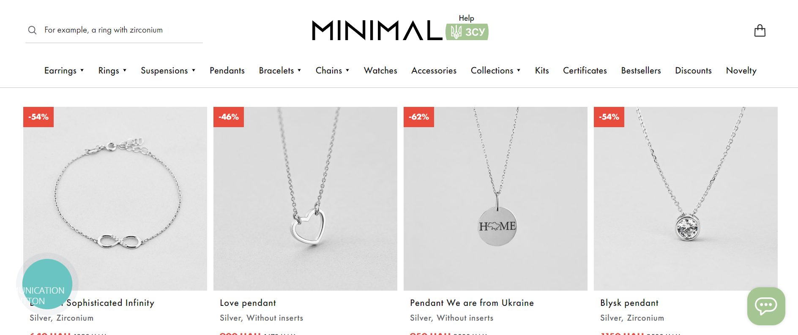
Task: Expand the Chains dropdown
Action: (x=333, y=71)
